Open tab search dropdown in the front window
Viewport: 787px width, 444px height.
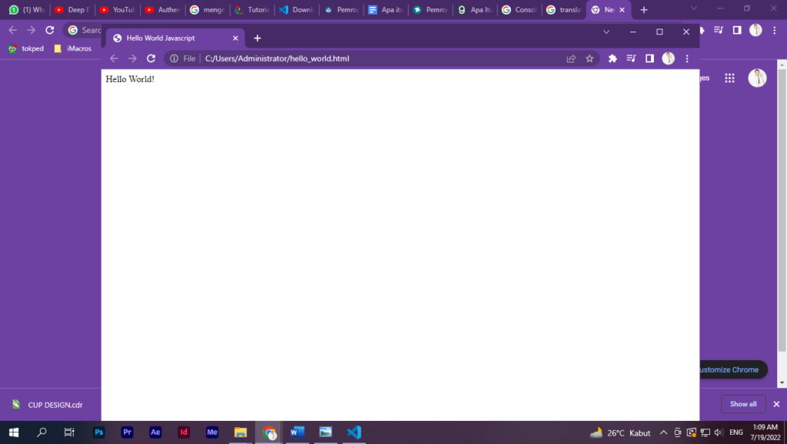point(606,31)
